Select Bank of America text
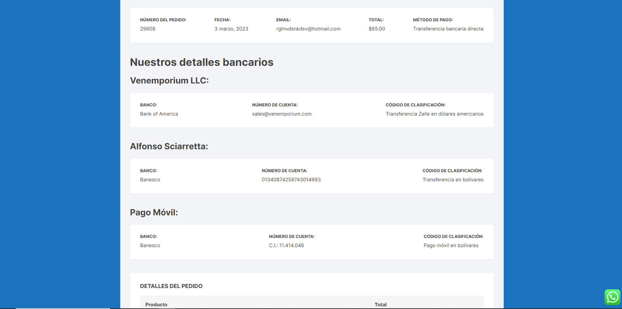The width and height of the screenshot is (622, 309). (159, 114)
